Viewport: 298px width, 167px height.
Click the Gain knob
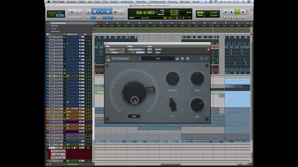(x=197, y=78)
